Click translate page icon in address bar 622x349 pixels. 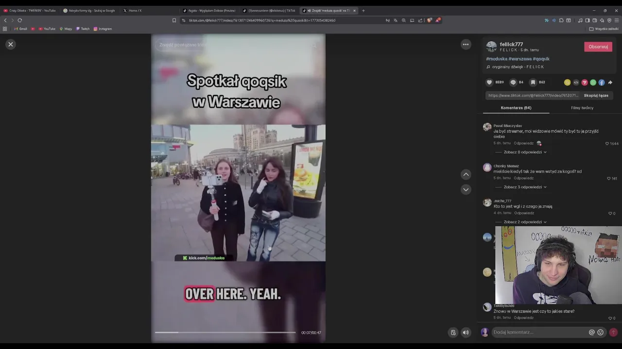pyautogui.click(x=395, y=20)
